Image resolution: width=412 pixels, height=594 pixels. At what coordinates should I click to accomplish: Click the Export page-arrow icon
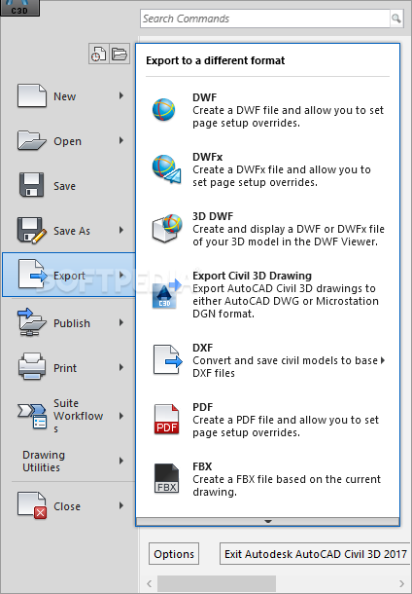tap(32, 275)
